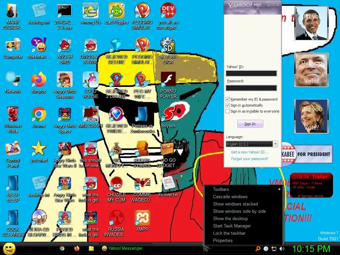
Task: Click Show the desktop menu entry
Action: [230, 218]
